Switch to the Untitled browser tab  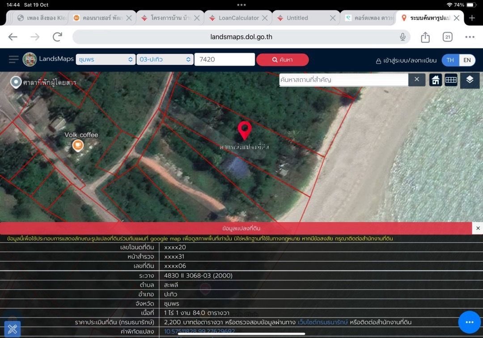tap(306, 18)
